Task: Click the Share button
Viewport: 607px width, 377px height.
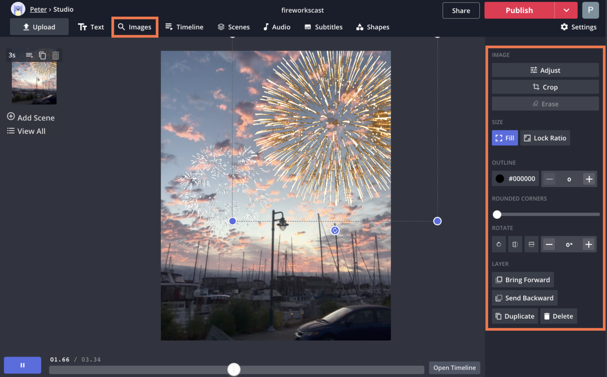Action: click(461, 10)
